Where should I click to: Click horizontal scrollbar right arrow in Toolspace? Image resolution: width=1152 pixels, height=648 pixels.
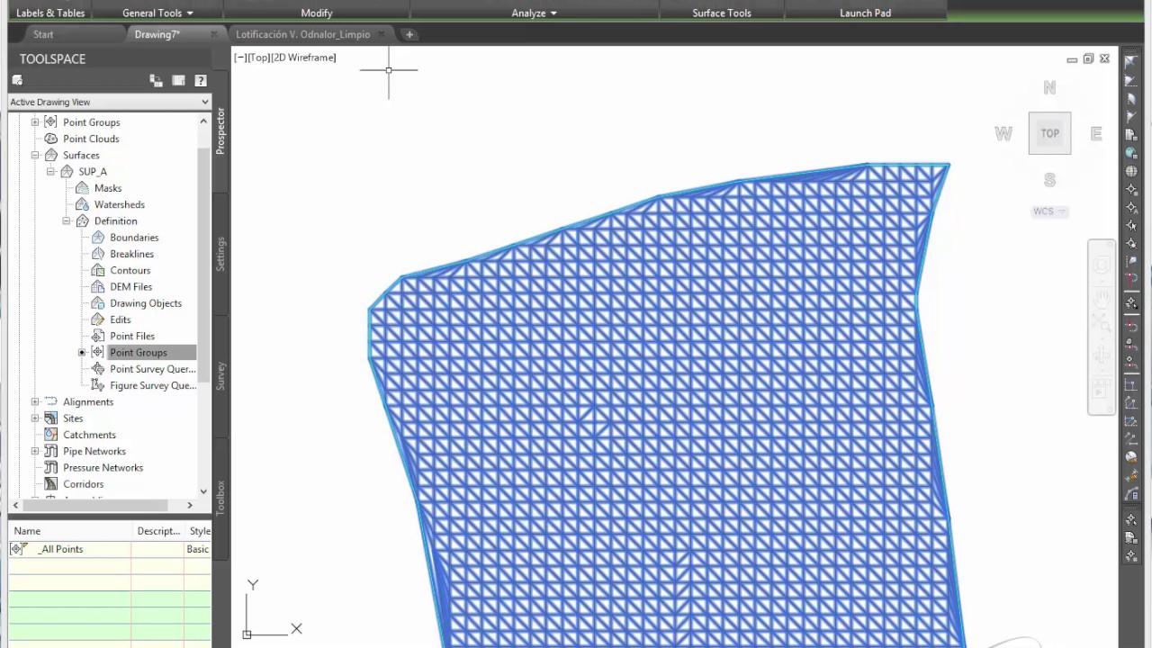click(x=189, y=506)
